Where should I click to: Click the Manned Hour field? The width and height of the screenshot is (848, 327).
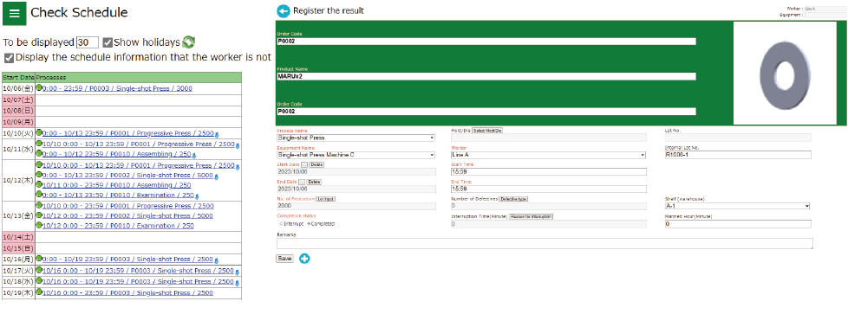[738, 223]
